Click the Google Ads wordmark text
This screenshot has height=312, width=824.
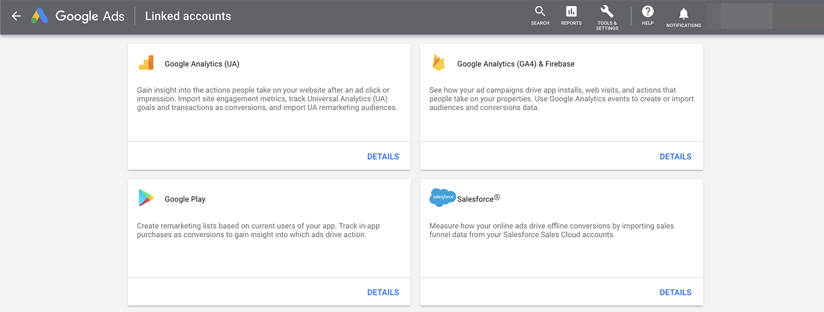click(90, 16)
